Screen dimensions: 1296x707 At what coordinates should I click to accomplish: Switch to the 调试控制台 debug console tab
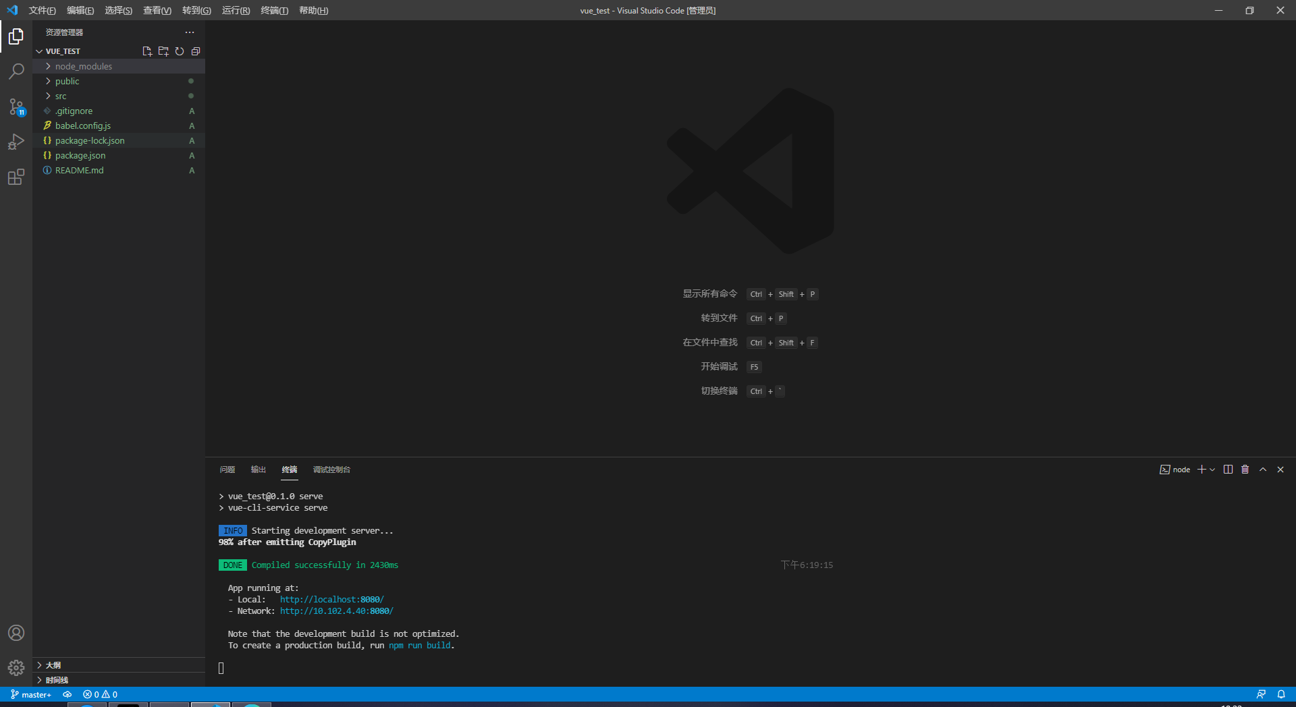coord(331,470)
